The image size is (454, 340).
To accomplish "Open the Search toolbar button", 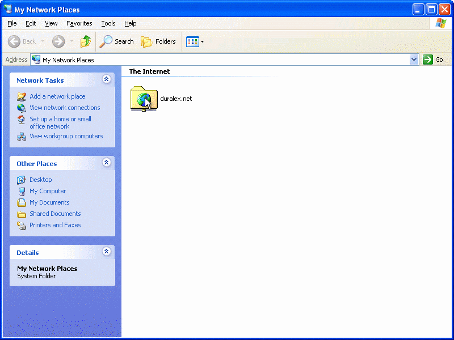I will [116, 41].
